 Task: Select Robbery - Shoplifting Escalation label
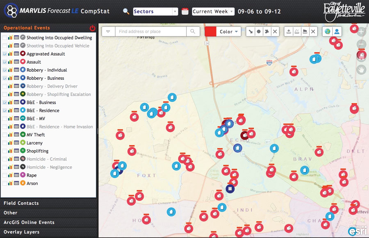59,94
